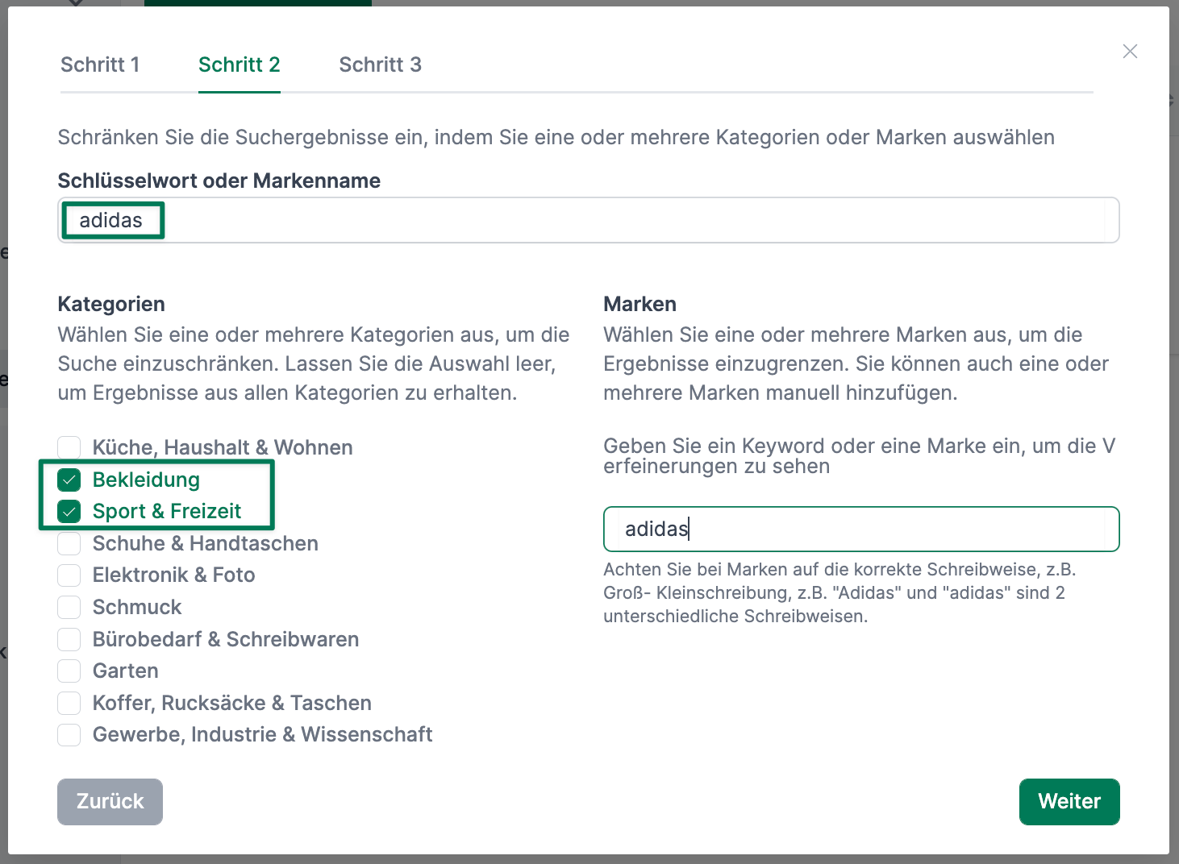Click the 'Geben Sie ein Keyword' instruction text
Screen dimensions: 1179x864
click(x=860, y=456)
